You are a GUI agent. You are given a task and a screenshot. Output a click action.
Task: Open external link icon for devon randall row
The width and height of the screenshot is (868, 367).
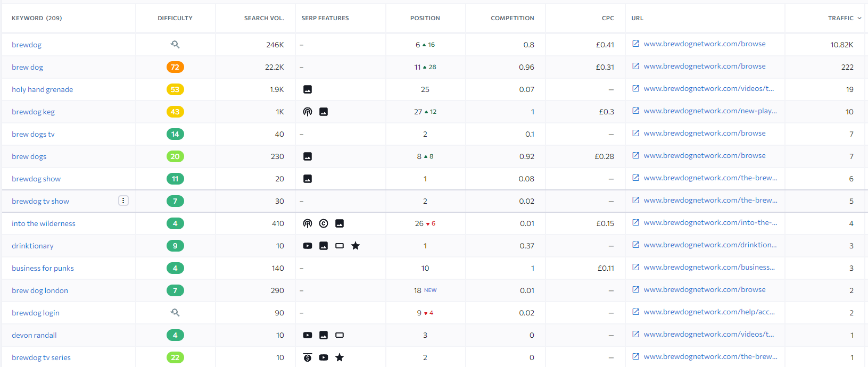(x=635, y=334)
